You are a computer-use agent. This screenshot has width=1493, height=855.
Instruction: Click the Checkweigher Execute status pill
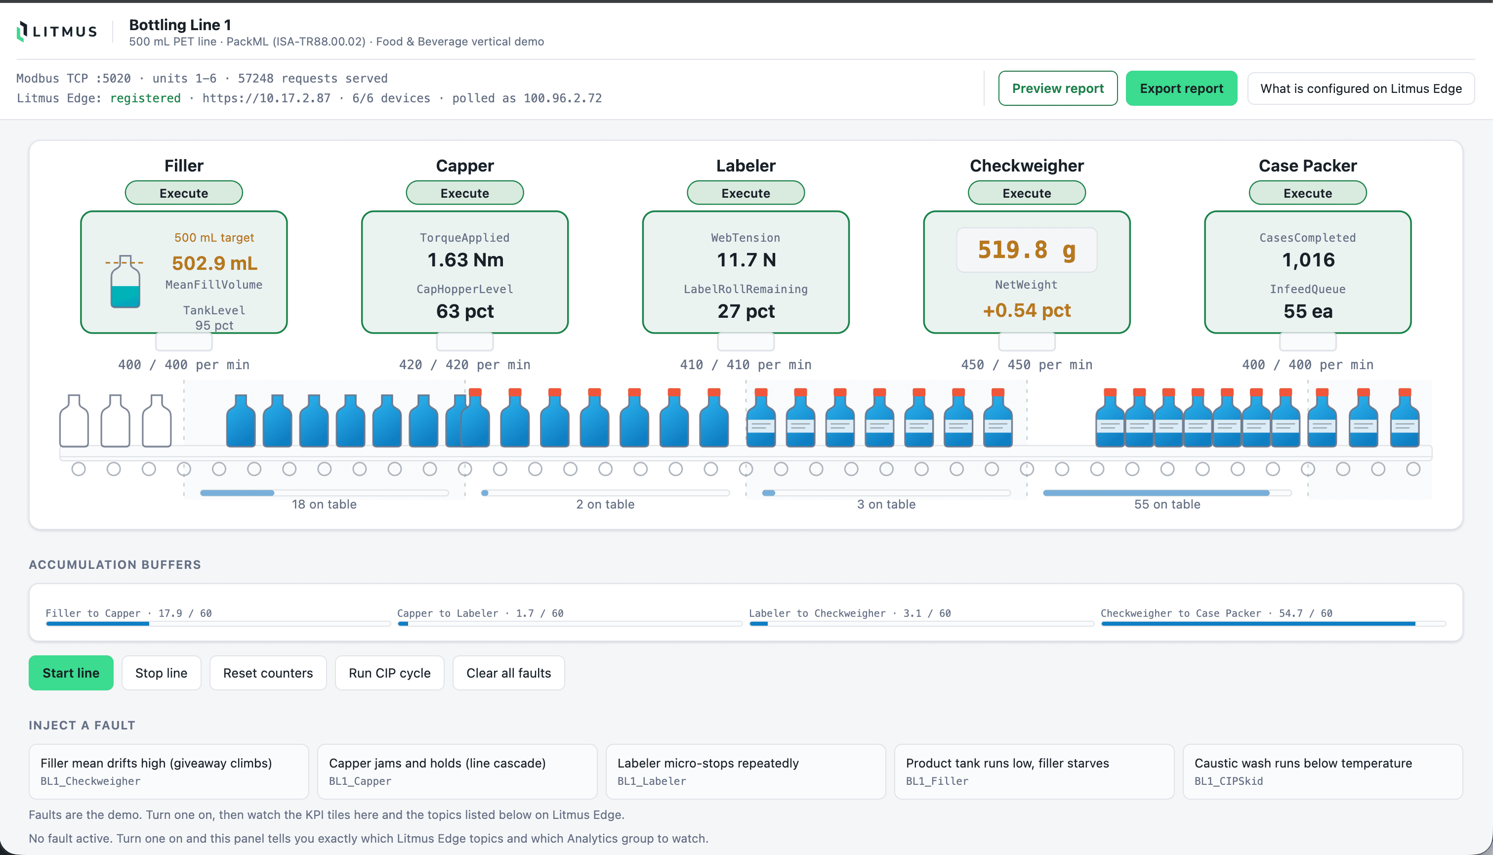pyautogui.click(x=1027, y=193)
